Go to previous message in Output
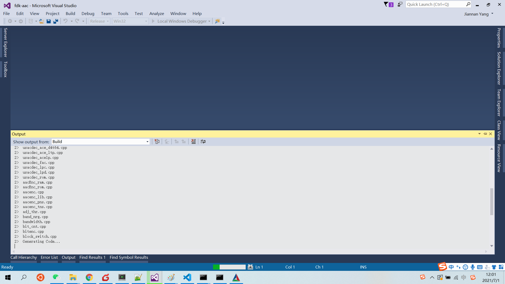Screen dimensions: 505x284 pyautogui.click(x=176, y=141)
